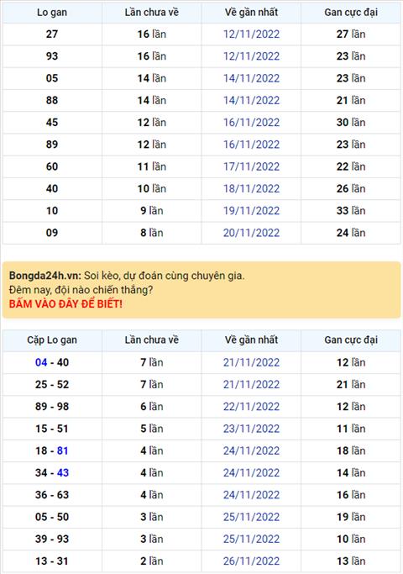Select Lo gan number 05
The height and width of the screenshot is (574, 403).
[52, 78]
